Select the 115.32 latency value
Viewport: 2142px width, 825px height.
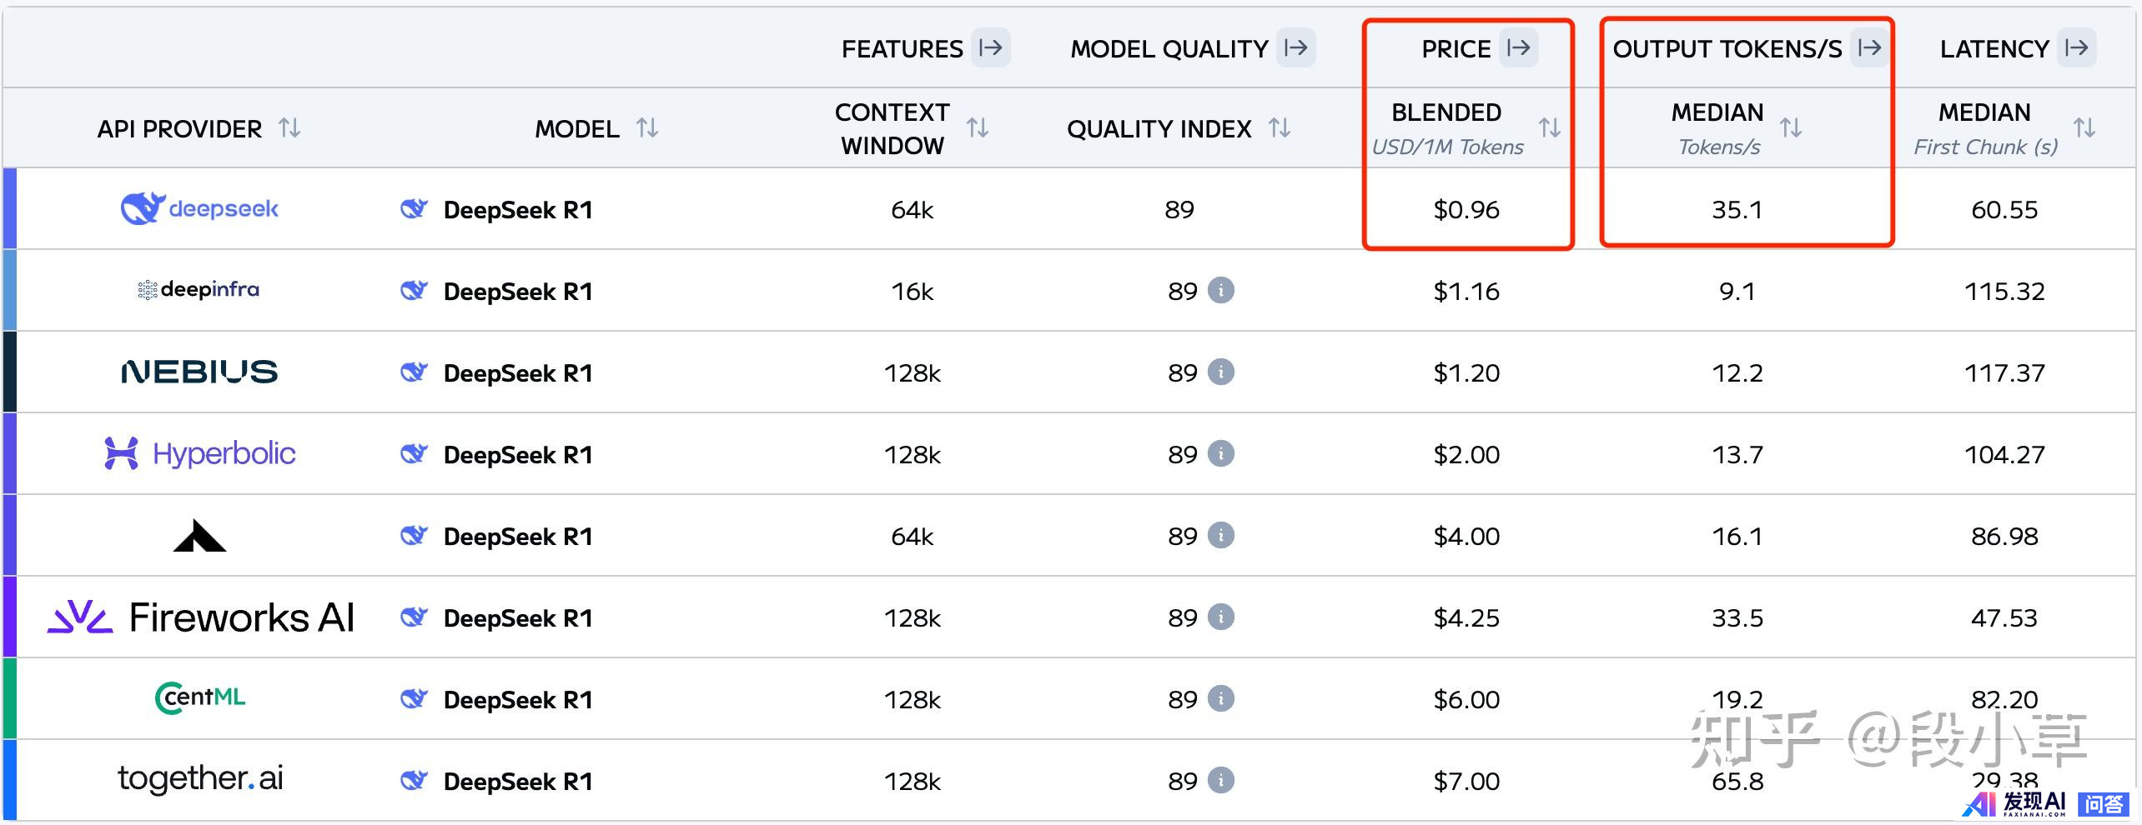[2004, 291]
